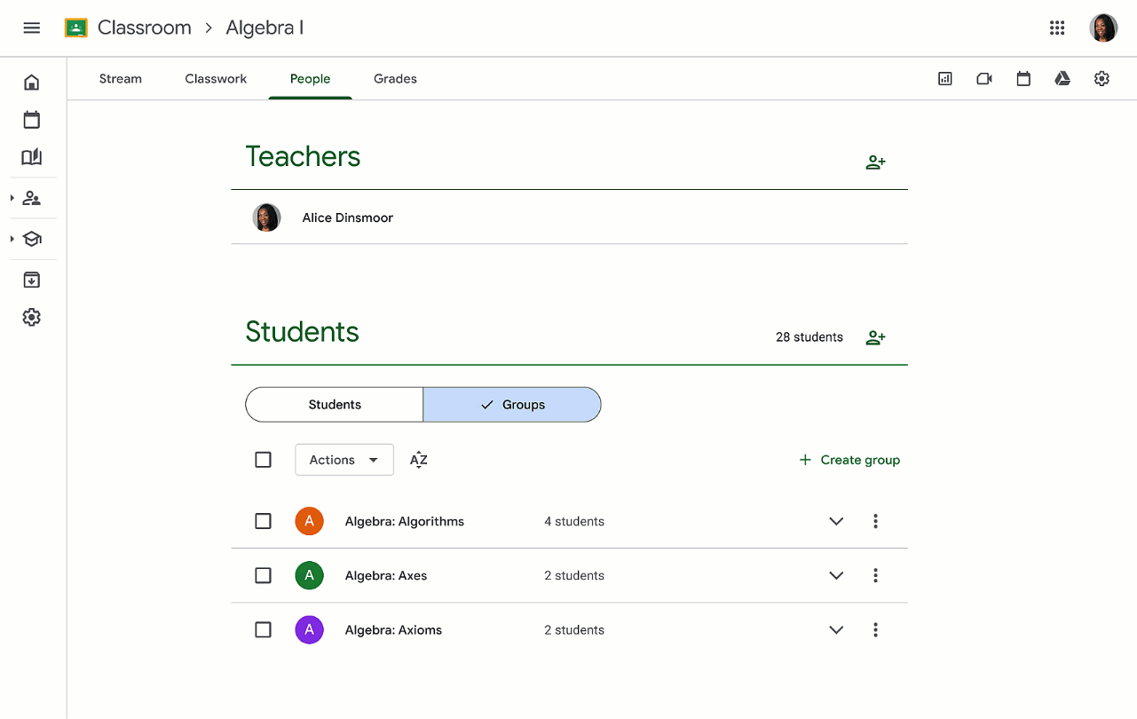
Task: Toggle the select-all groups checkbox
Action: pyautogui.click(x=263, y=460)
